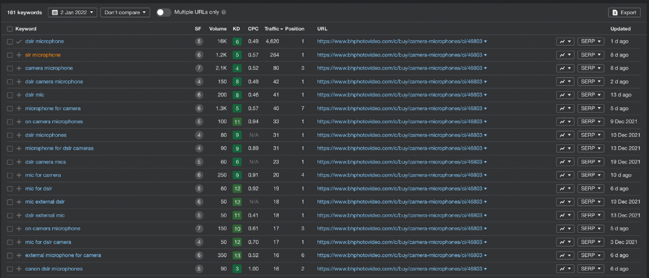
Task: Sort by Traffic column header
Action: (273, 29)
